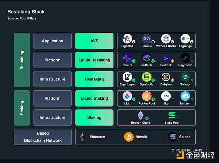This screenshot has width=219, height=163.
Task: Click the orange Rocket Pool icon
Action: coord(146,96)
